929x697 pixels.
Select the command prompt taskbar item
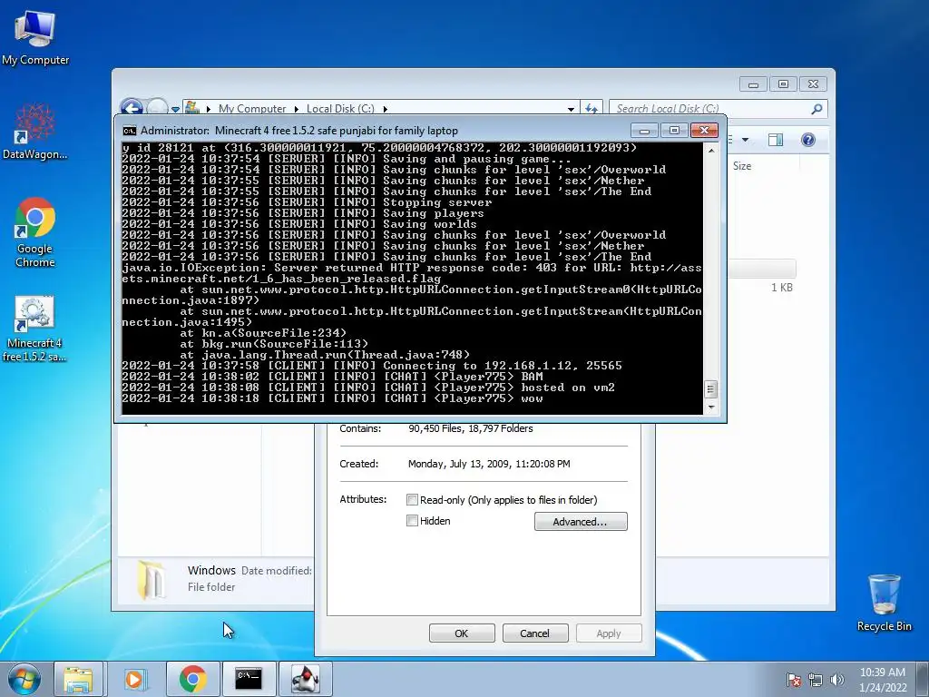click(249, 679)
